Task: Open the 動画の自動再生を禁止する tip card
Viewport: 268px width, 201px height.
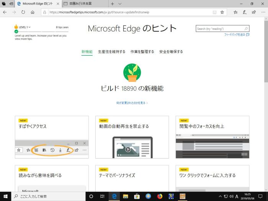Action: 132,138
